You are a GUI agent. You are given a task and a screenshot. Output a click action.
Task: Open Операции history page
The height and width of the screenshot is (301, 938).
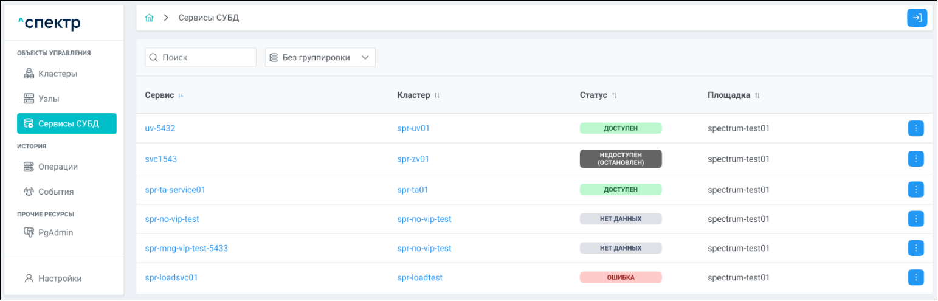[58, 167]
